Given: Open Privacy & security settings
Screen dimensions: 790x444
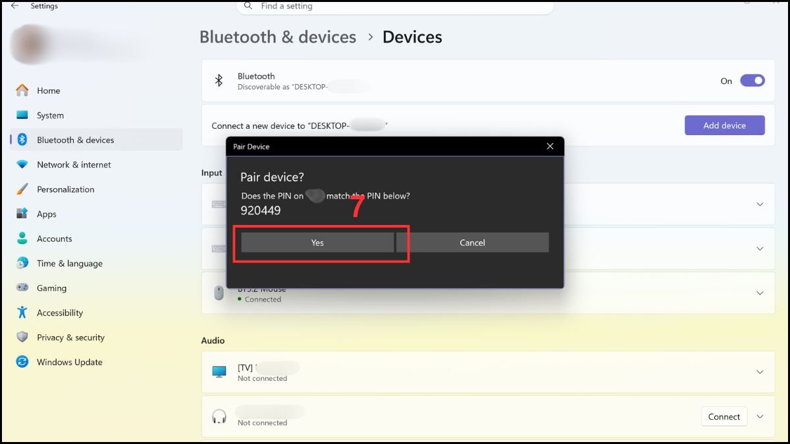Looking at the screenshot, I should (96, 337).
